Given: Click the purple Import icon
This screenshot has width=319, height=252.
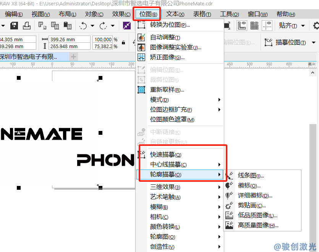Looking at the screenshot, I should click(127, 26).
